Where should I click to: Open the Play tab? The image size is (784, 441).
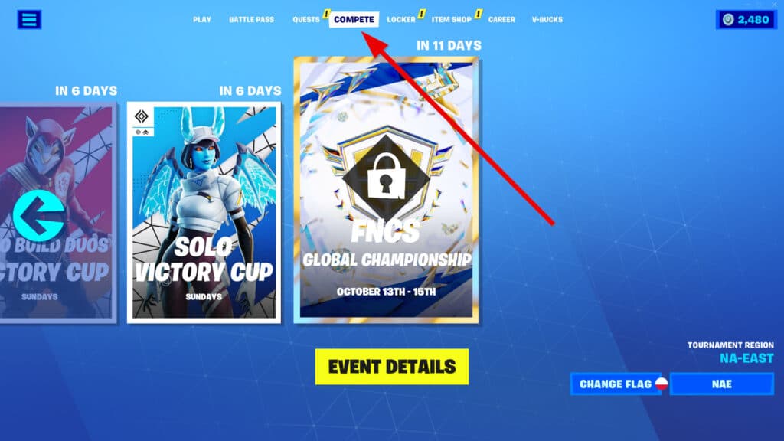tap(202, 19)
